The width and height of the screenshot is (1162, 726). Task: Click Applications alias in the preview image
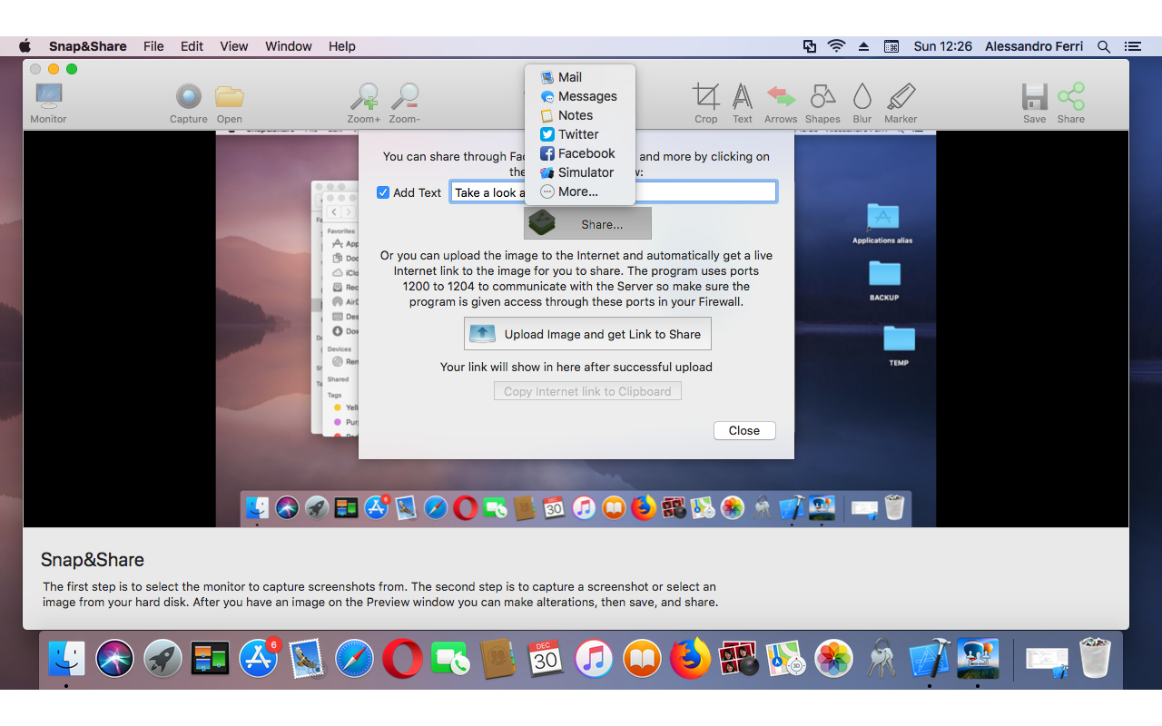point(882,223)
